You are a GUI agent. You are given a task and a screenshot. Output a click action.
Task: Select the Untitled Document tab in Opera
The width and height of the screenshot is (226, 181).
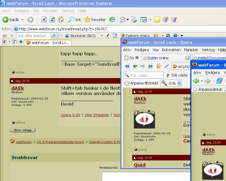209,58
